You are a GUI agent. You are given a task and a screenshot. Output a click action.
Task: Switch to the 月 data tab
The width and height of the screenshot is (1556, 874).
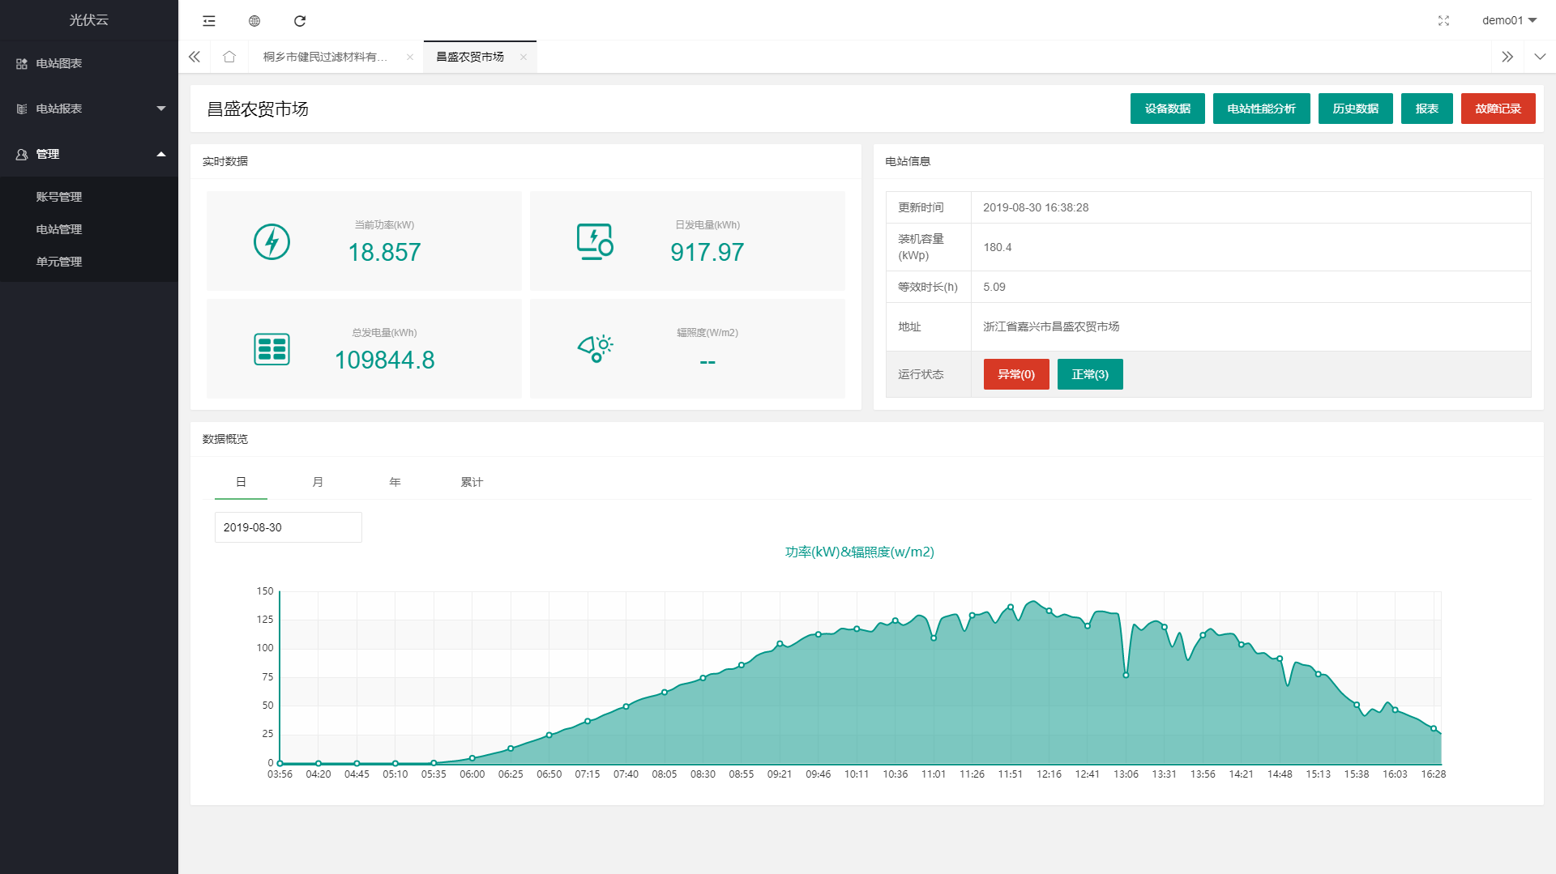(x=318, y=482)
